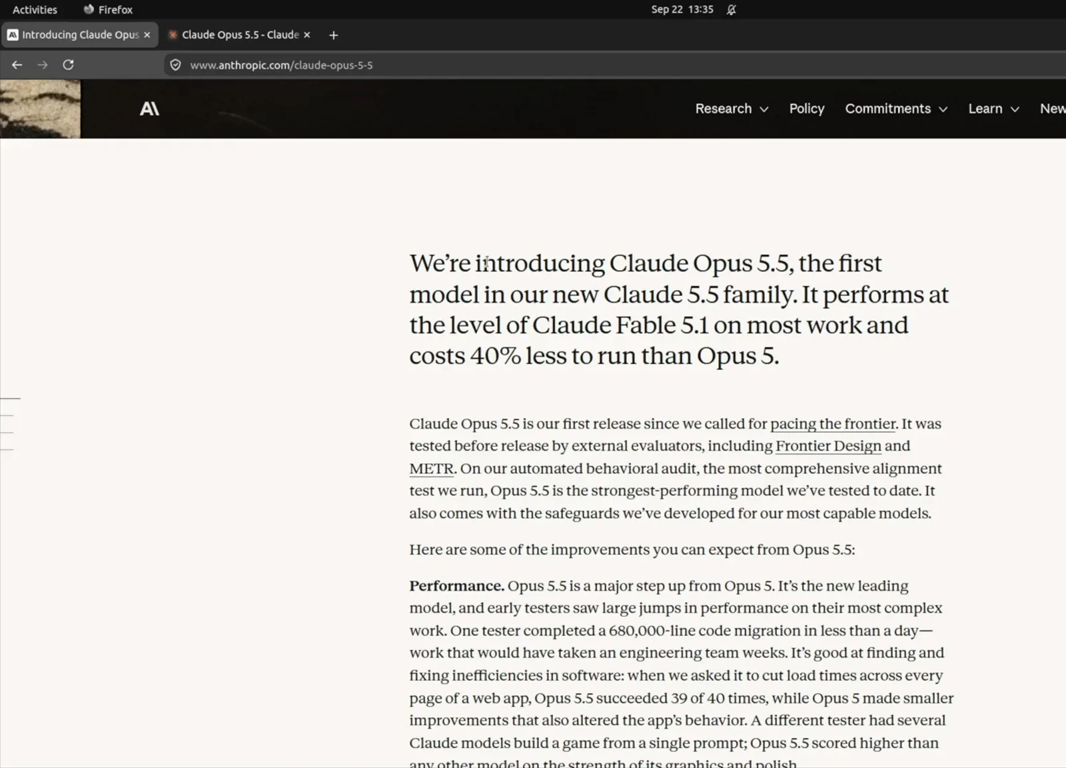The image size is (1066, 768).
Task: Open the Activities overview
Action: (35, 9)
